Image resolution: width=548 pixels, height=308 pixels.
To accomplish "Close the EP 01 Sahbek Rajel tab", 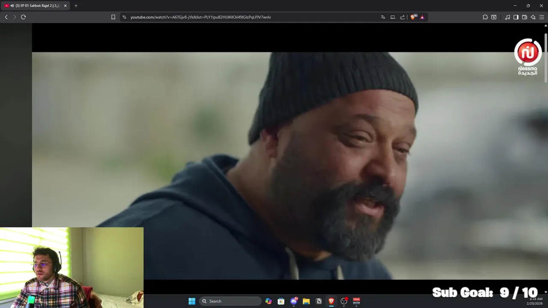I will [x=65, y=6].
